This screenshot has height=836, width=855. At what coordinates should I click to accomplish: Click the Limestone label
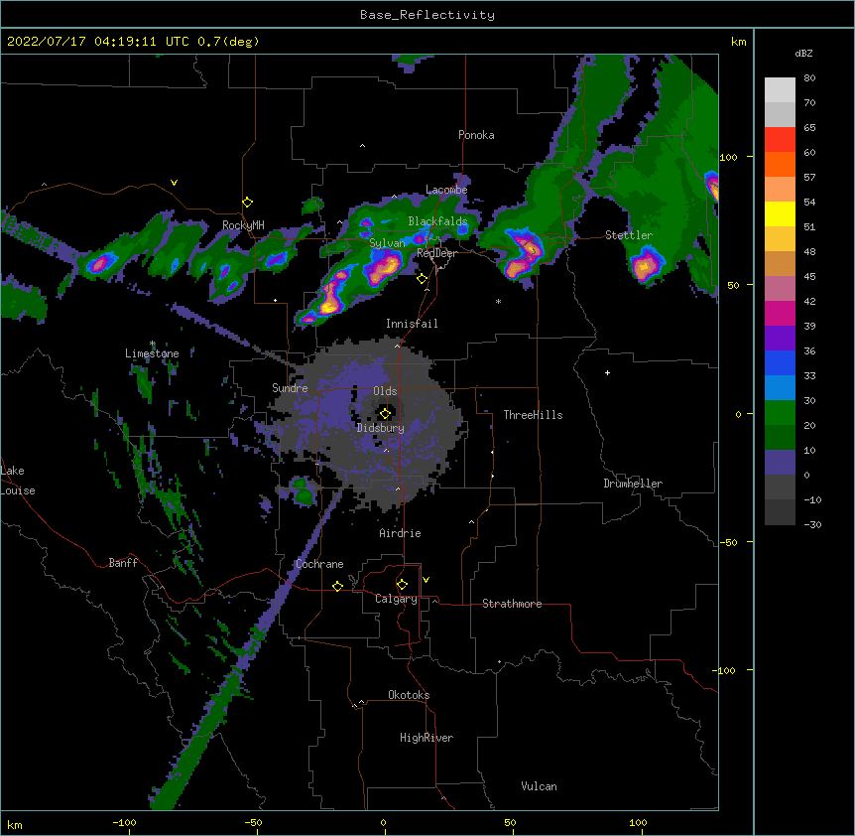(x=152, y=353)
